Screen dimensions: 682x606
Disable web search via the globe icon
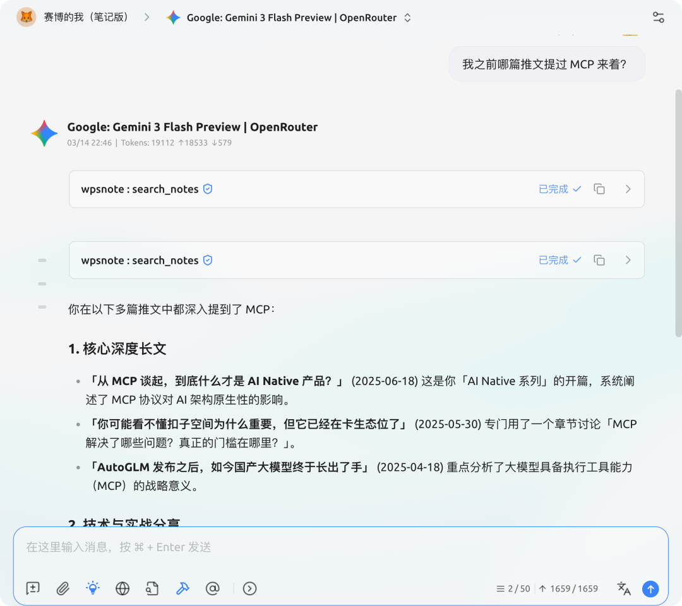[x=122, y=588]
